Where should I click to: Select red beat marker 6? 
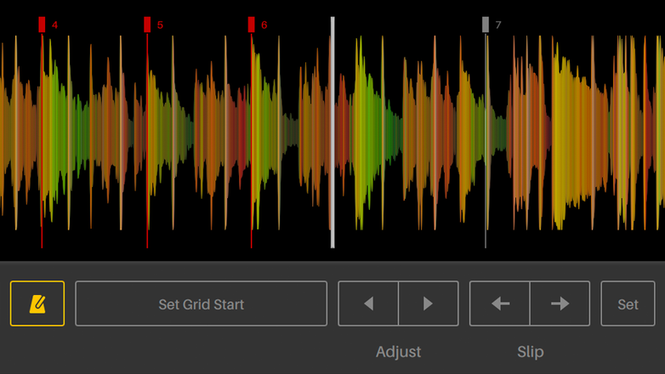coord(252,25)
